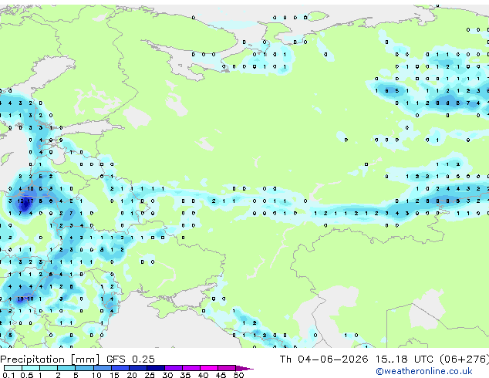489x378 pixels.
Task: Open the weatheronline.co.uk link
Action: pos(424,372)
